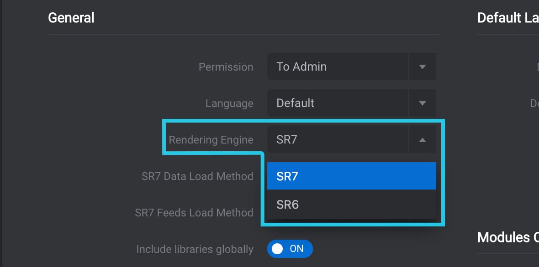This screenshot has width=539, height=267.
Task: Click the General section heading
Action: 71,17
